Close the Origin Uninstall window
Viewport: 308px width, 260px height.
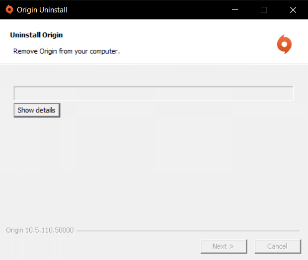click(x=293, y=10)
